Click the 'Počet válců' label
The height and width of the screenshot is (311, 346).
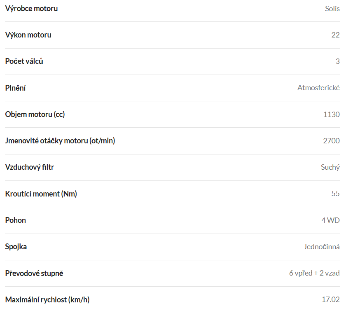[x=24, y=61]
